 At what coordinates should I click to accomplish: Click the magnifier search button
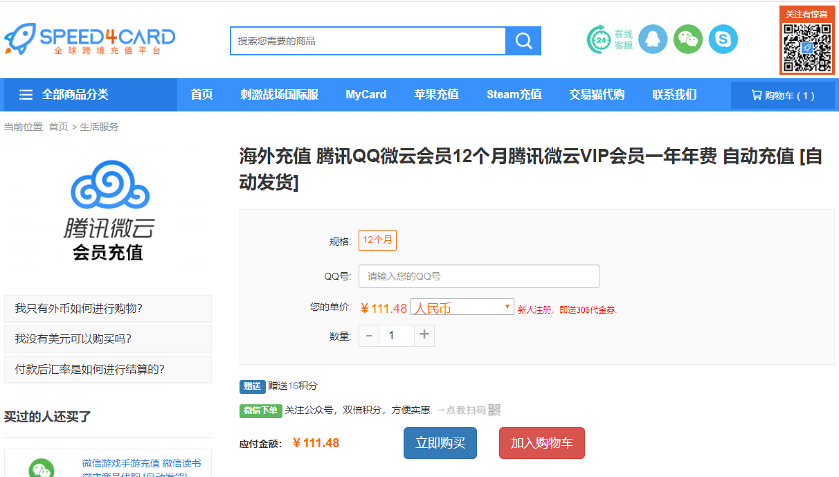click(x=523, y=41)
